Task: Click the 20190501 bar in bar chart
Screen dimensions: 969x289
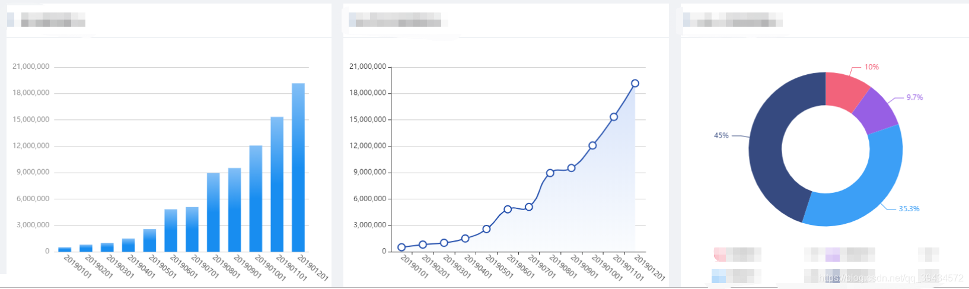Action: click(149, 240)
